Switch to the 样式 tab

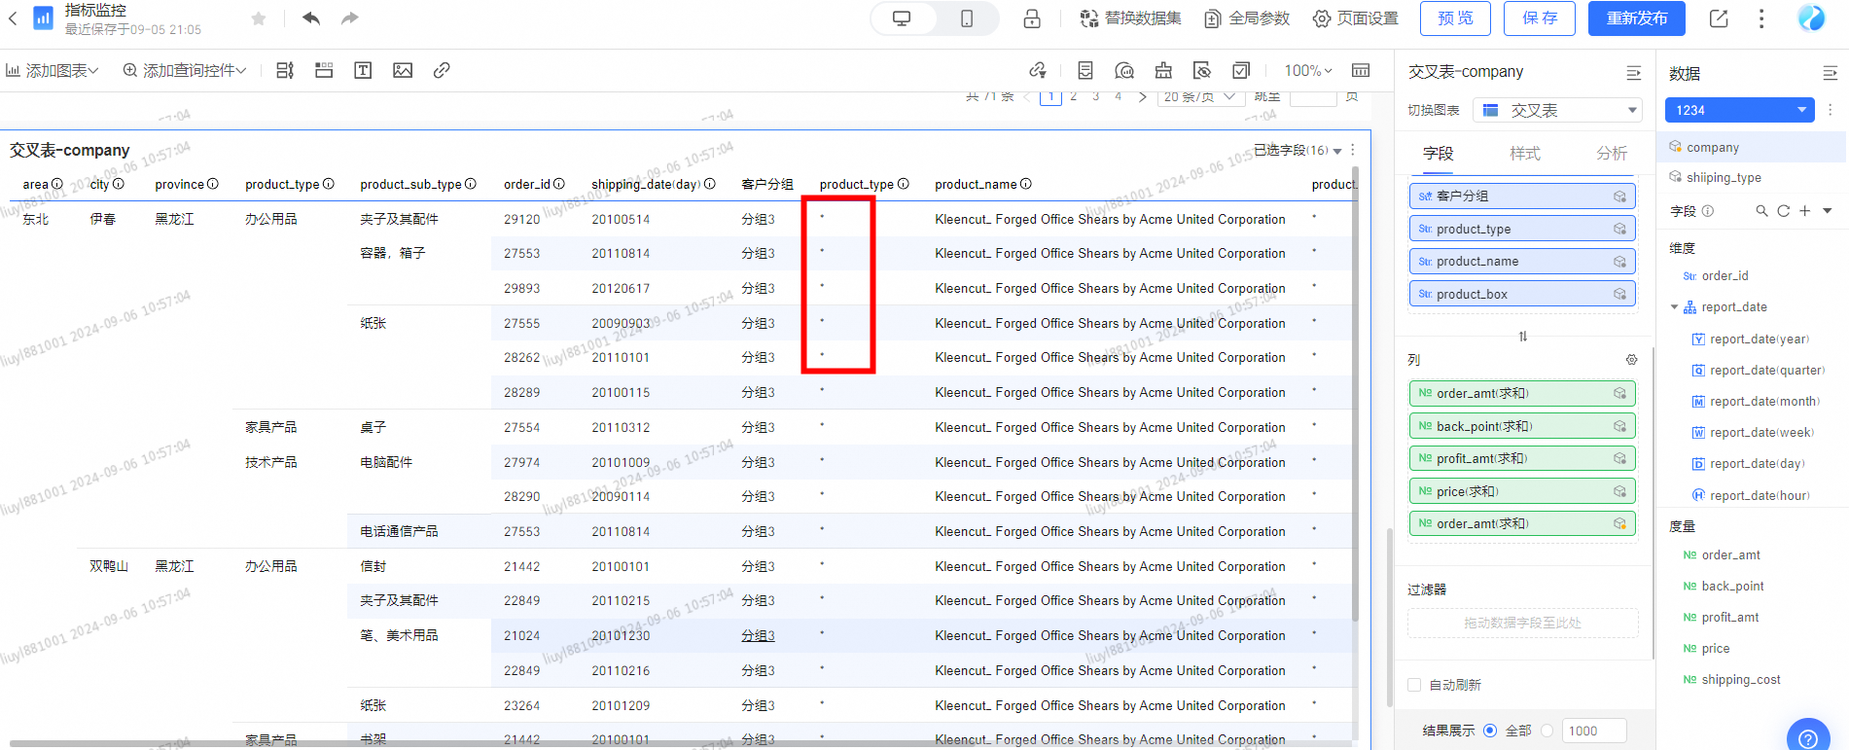tap(1524, 154)
